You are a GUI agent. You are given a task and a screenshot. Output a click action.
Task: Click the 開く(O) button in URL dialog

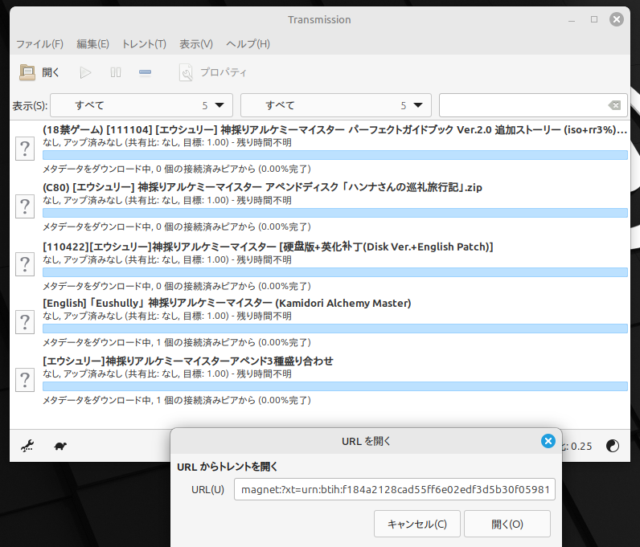(507, 524)
